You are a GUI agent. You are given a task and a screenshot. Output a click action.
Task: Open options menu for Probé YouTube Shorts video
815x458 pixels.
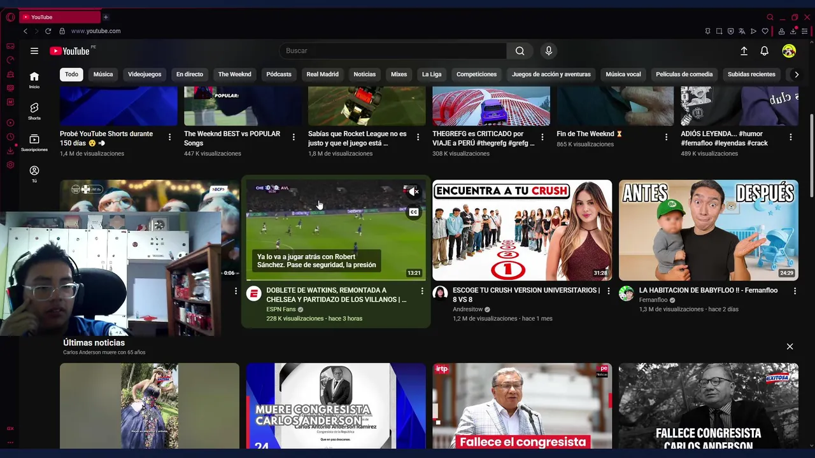coord(169,137)
